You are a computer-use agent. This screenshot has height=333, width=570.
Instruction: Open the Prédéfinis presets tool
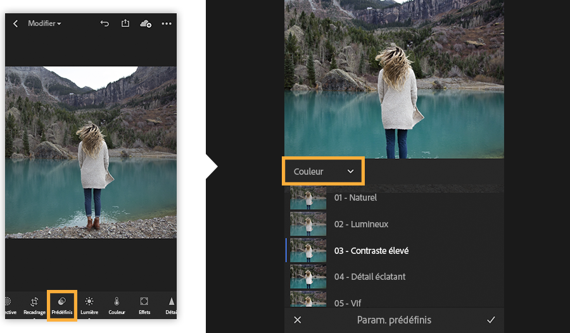point(62,305)
